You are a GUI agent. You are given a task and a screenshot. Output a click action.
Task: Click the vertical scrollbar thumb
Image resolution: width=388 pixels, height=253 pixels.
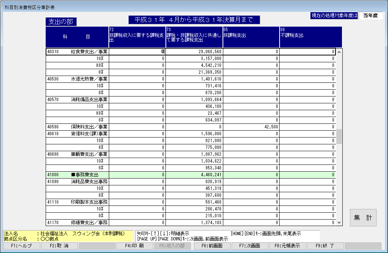(339, 136)
